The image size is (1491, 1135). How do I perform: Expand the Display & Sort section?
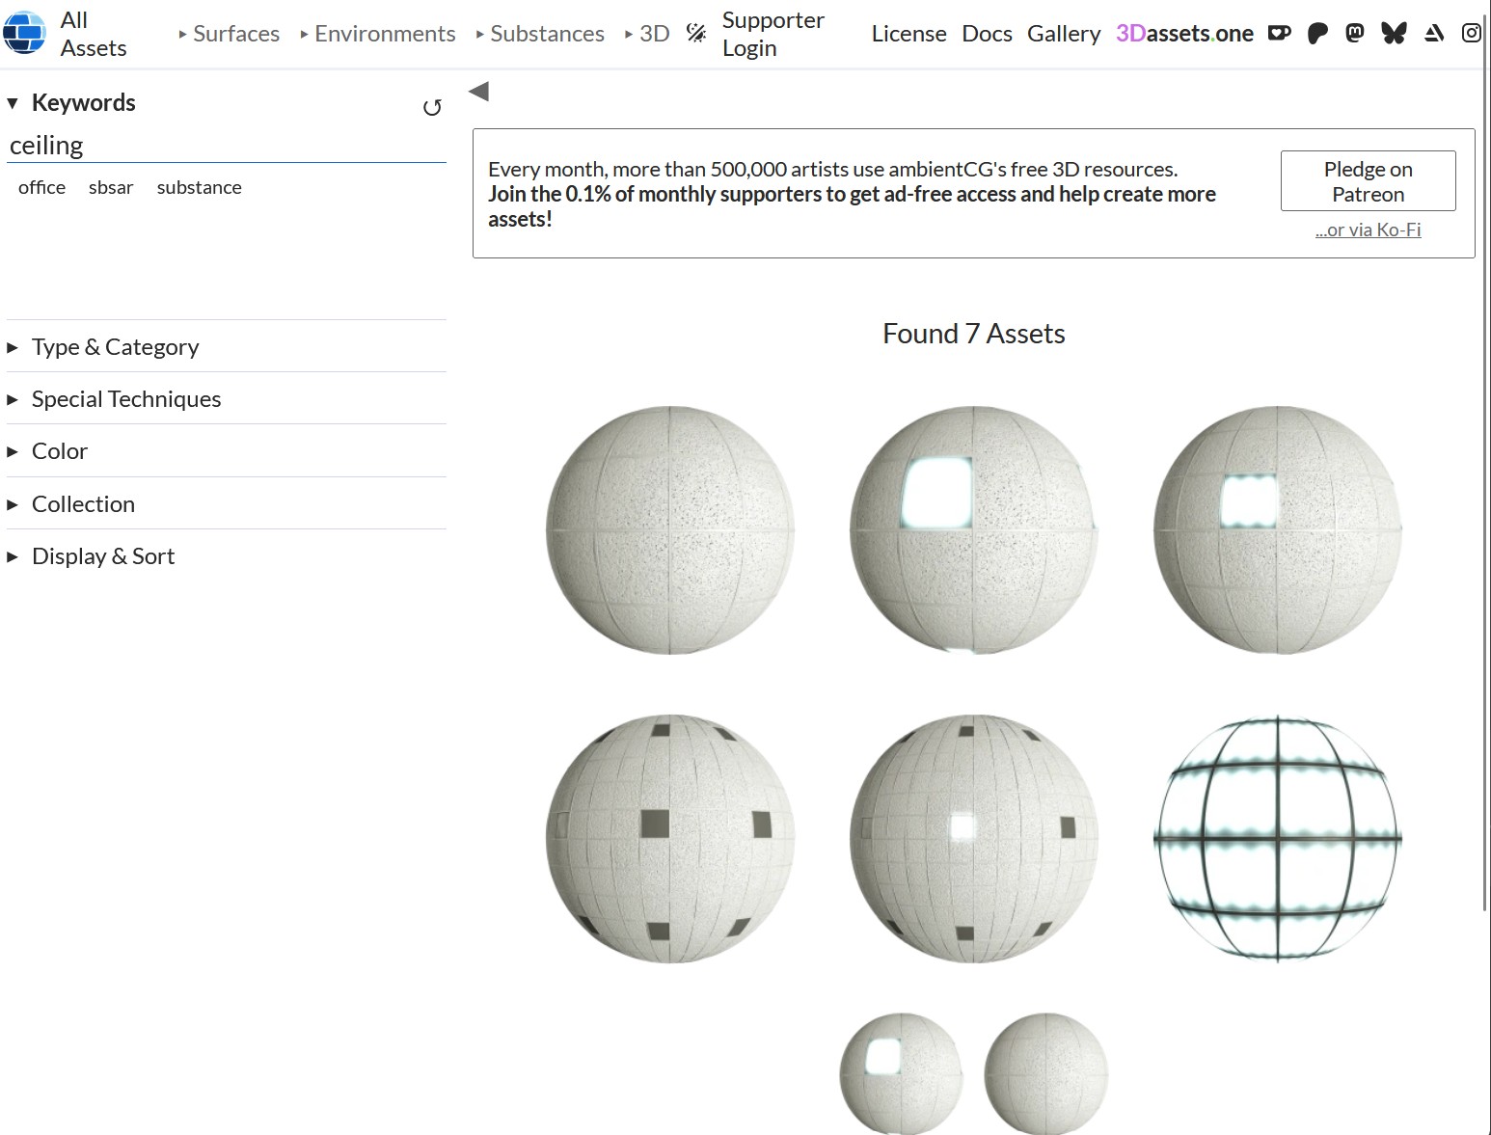(x=102, y=556)
